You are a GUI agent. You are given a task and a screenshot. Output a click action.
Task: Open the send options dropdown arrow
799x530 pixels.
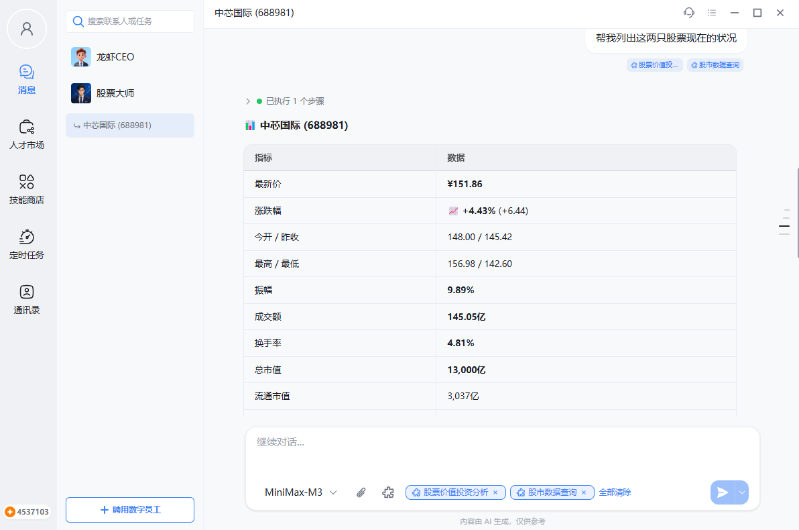(742, 492)
